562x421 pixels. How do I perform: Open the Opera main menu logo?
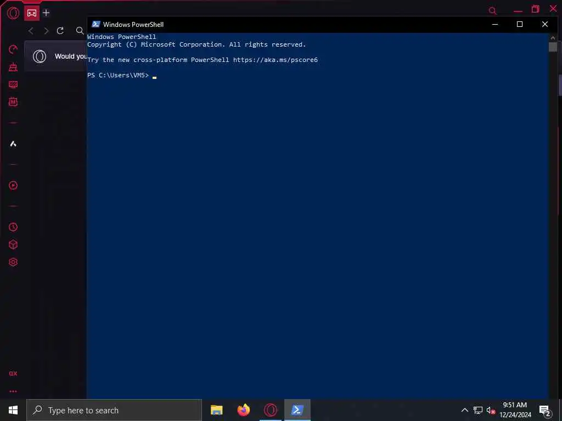click(x=13, y=13)
